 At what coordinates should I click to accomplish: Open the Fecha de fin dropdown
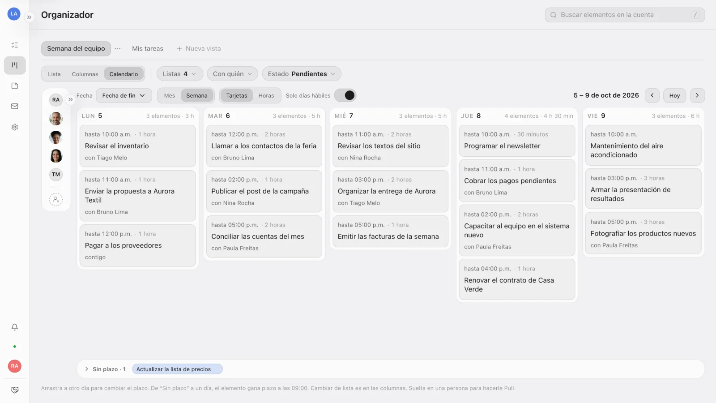pyautogui.click(x=124, y=95)
